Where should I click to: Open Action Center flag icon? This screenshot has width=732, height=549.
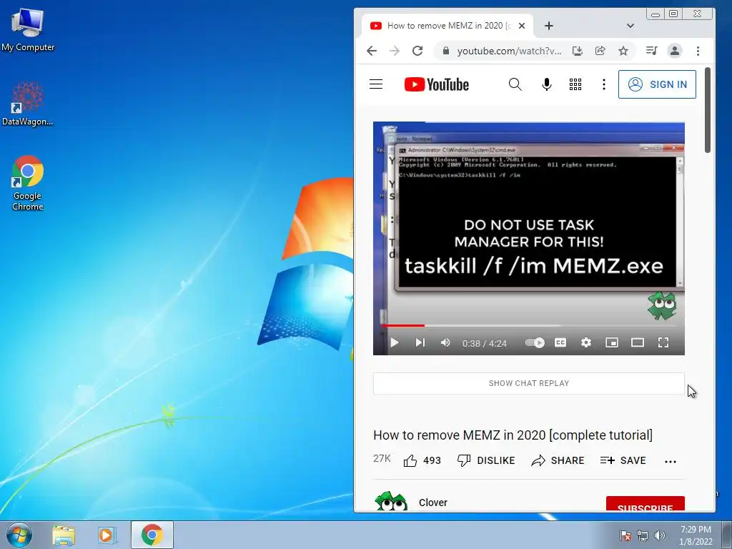[x=625, y=535]
